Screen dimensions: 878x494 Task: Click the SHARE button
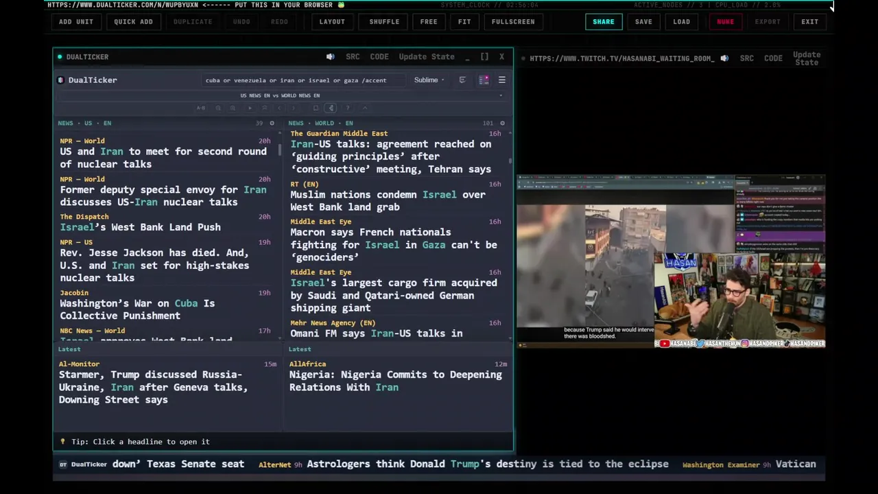coord(604,22)
